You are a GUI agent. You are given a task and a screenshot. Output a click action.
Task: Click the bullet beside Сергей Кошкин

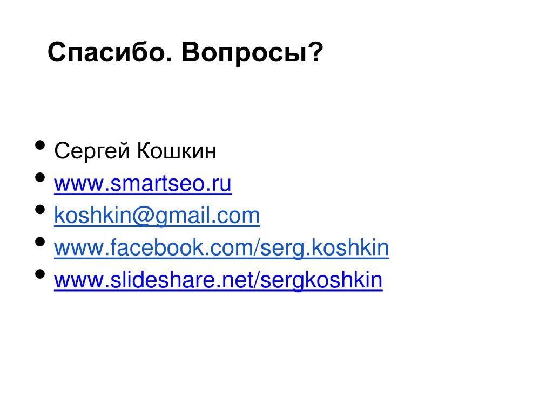(x=40, y=145)
